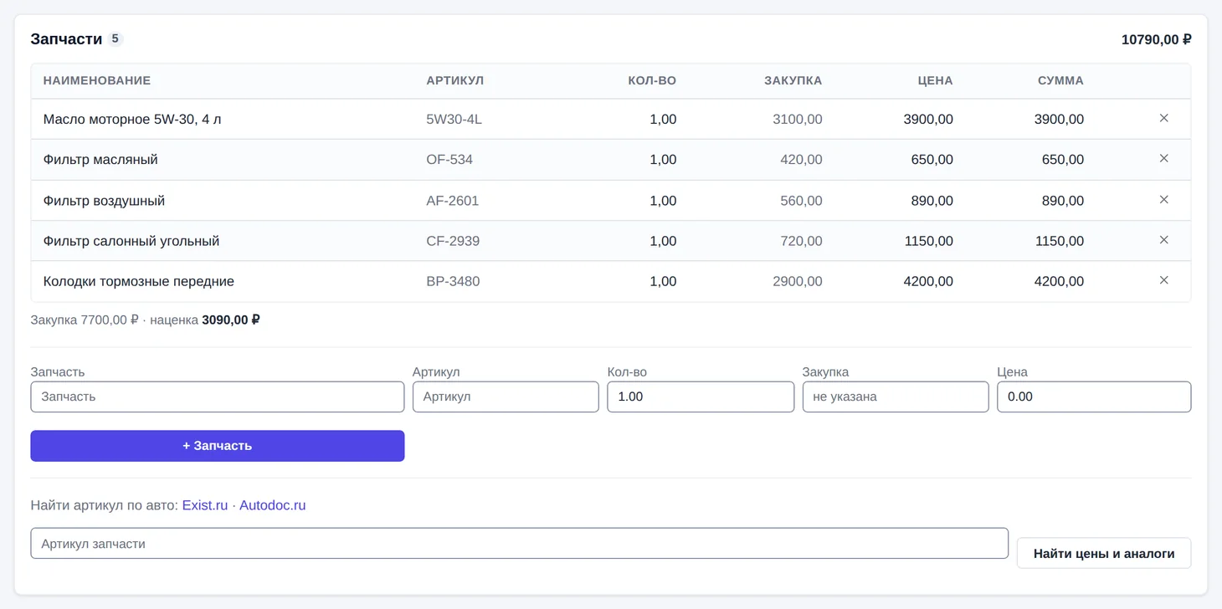1222x609 pixels.
Task: Focus the Запчасть name input field
Action: tap(218, 397)
